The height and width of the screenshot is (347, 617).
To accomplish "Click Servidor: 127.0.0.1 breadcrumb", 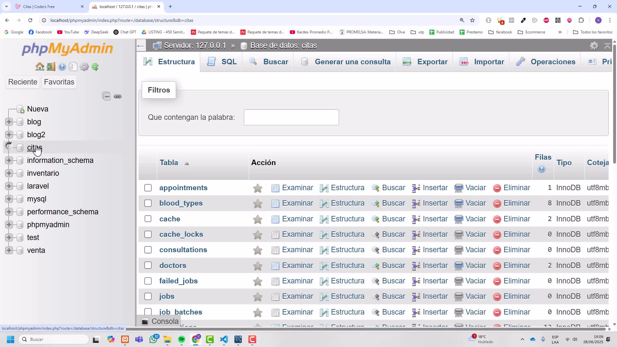I will [195, 45].
